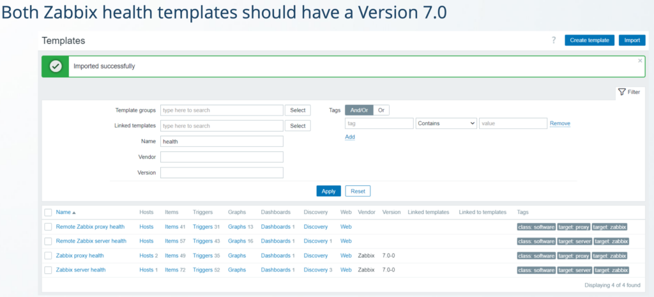The height and width of the screenshot is (297, 654).
Task: Click the Vendor filter field
Action: (x=222, y=157)
